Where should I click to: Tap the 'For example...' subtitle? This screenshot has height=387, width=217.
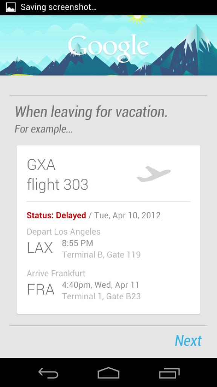click(x=44, y=129)
